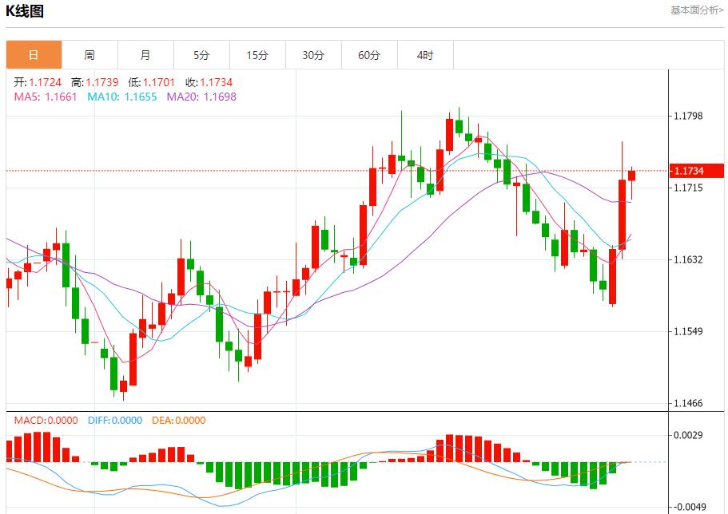Open the 月 monthly chart tab
Viewport: 728px width, 514px height.
[145, 55]
